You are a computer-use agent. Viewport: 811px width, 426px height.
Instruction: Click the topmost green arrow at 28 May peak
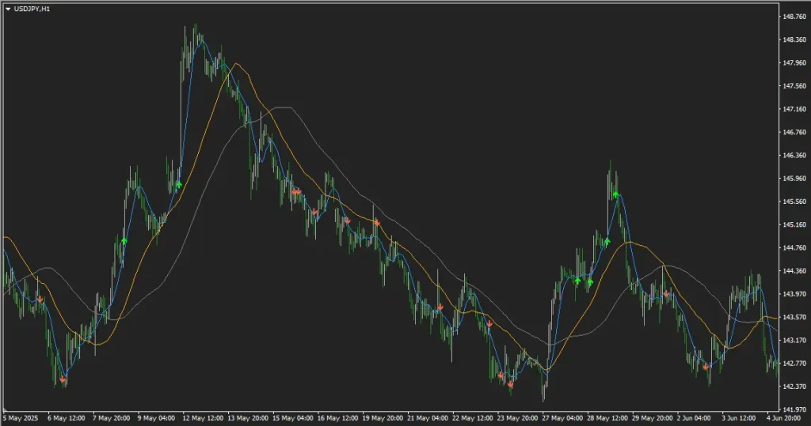(615, 194)
